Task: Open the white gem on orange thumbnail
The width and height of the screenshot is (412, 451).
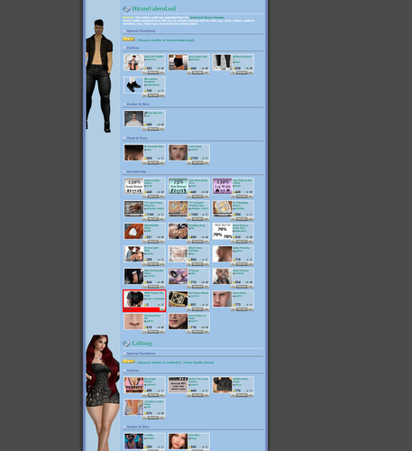Action: [133, 231]
